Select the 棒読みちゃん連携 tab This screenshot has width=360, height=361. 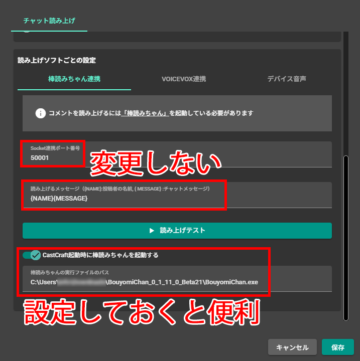[74, 79]
